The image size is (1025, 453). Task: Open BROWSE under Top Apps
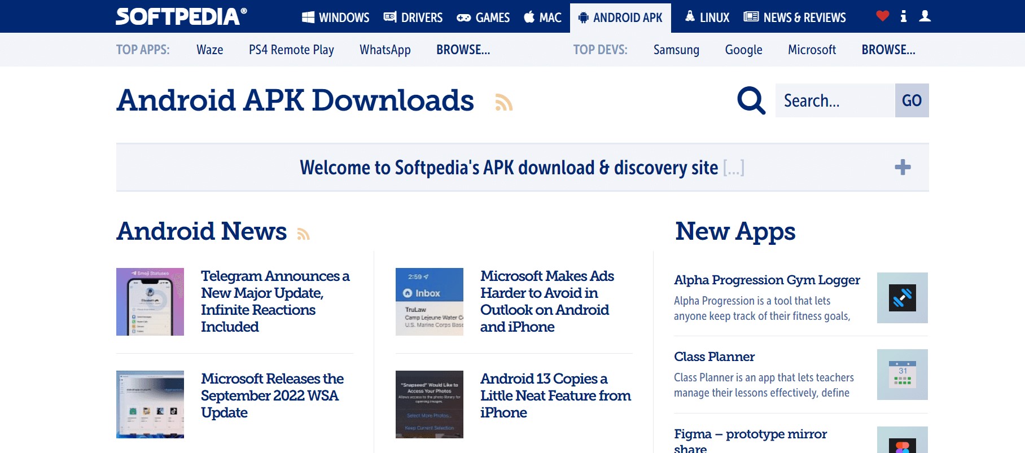pos(463,50)
